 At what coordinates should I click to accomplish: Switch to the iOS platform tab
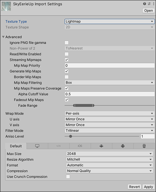[80, 146]
